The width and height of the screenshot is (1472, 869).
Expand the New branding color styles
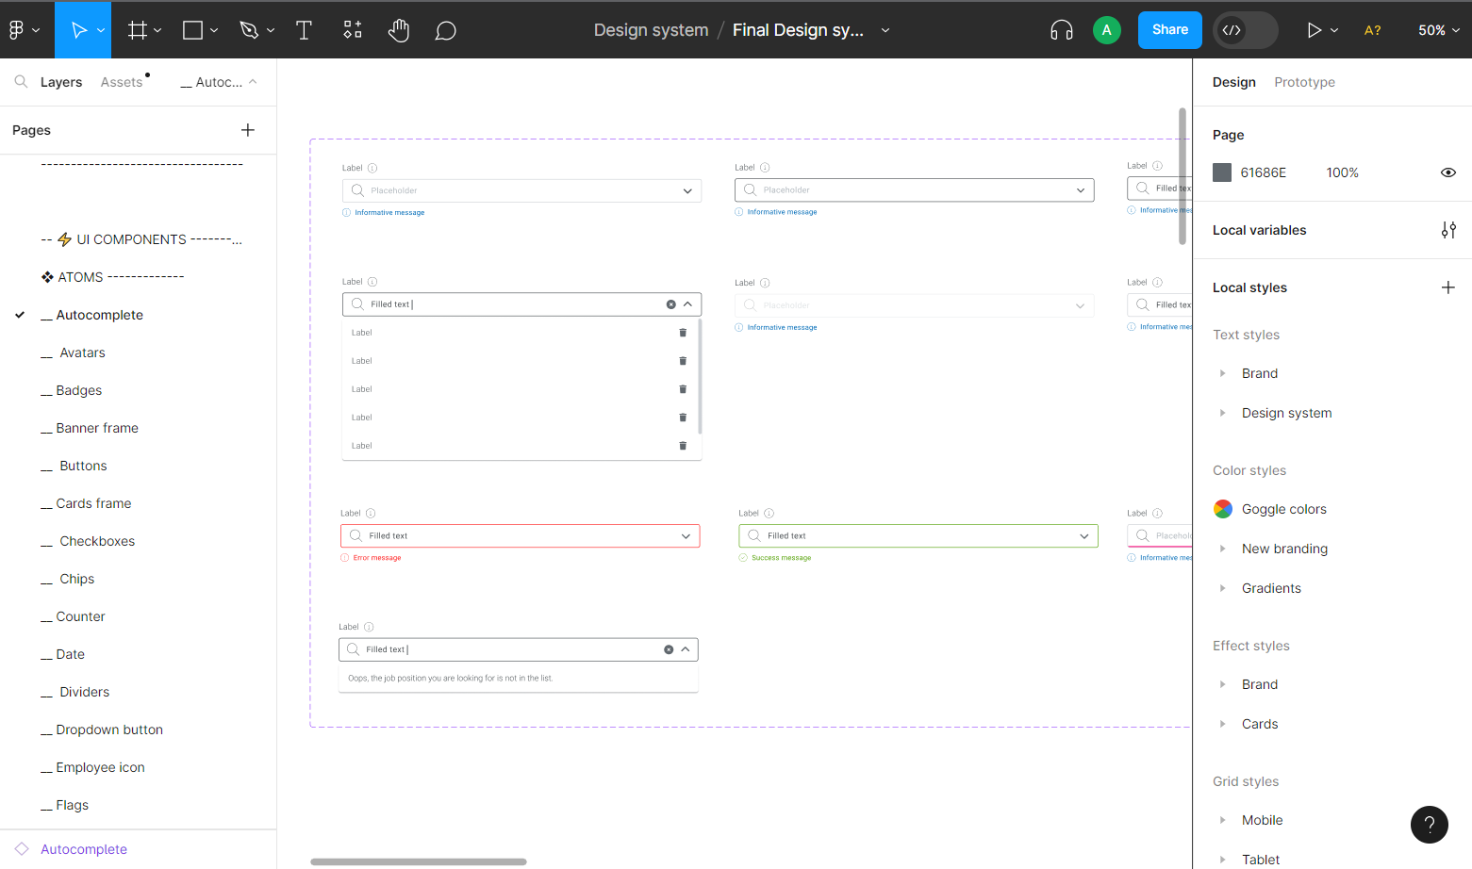point(1223,549)
